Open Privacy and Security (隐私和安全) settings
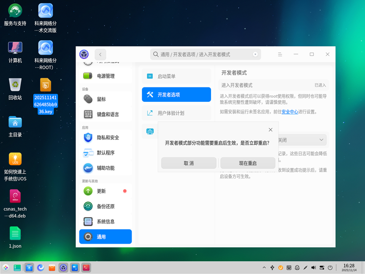365x274 pixels. tap(105, 137)
